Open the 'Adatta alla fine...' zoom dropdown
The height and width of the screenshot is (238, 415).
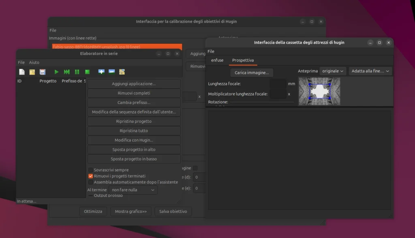[x=370, y=71]
